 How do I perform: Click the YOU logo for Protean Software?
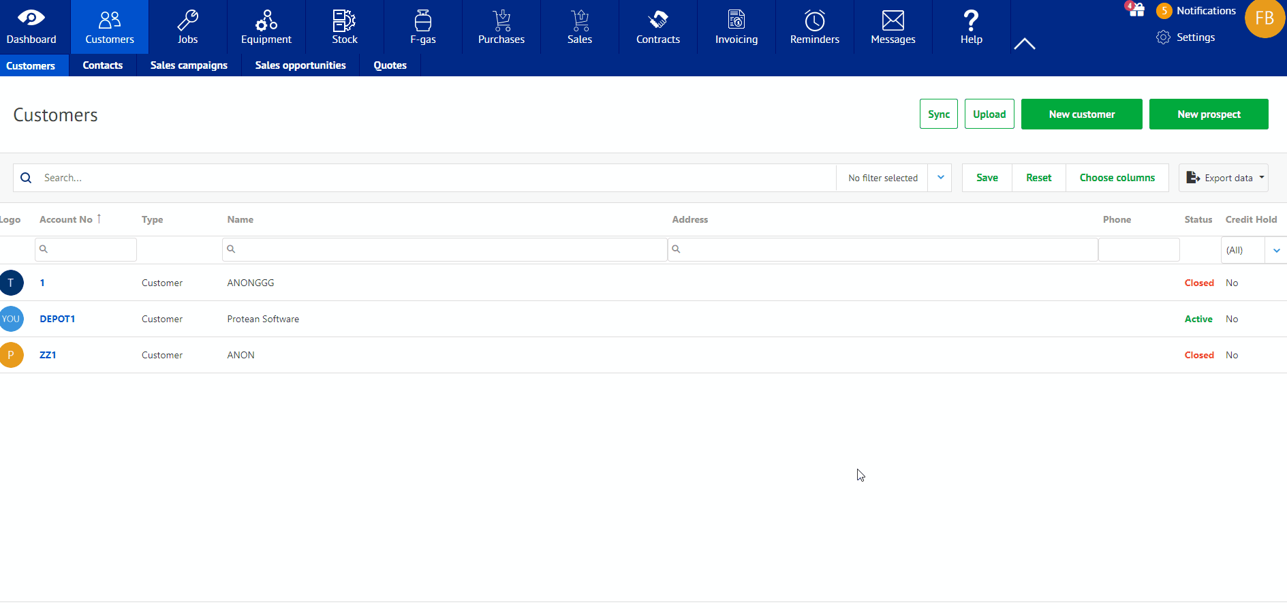pos(11,319)
